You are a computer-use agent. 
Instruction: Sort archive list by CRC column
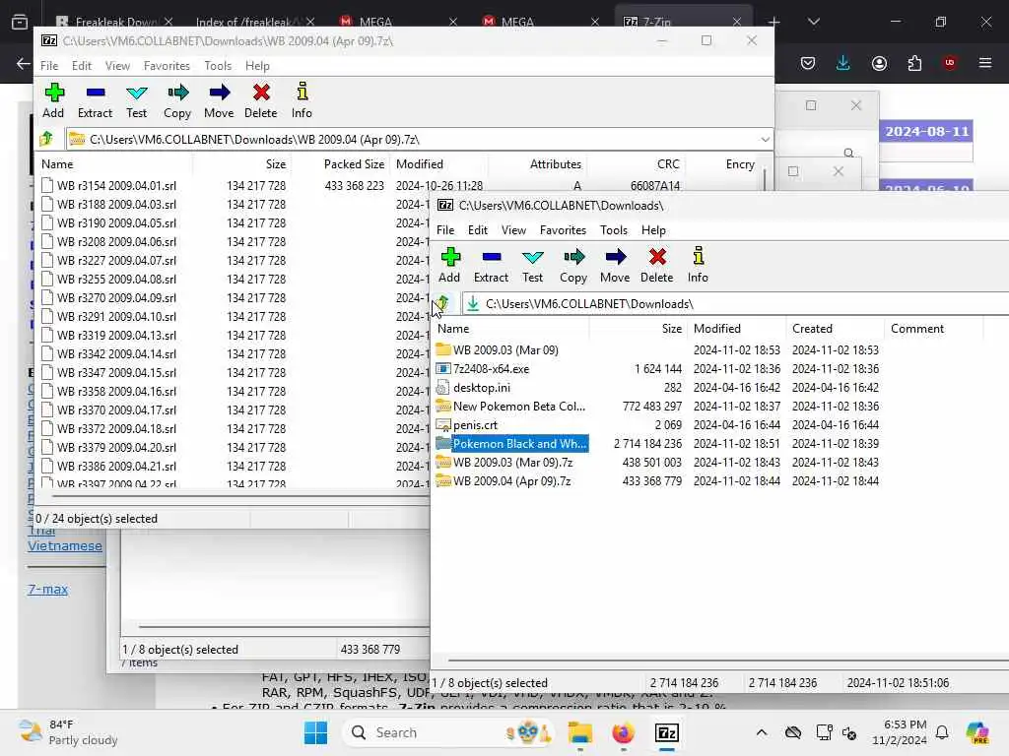click(668, 164)
